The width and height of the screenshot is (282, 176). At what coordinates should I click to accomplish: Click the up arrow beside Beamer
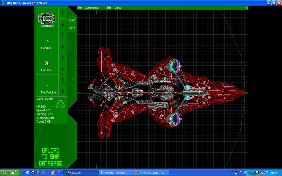(x=63, y=35)
